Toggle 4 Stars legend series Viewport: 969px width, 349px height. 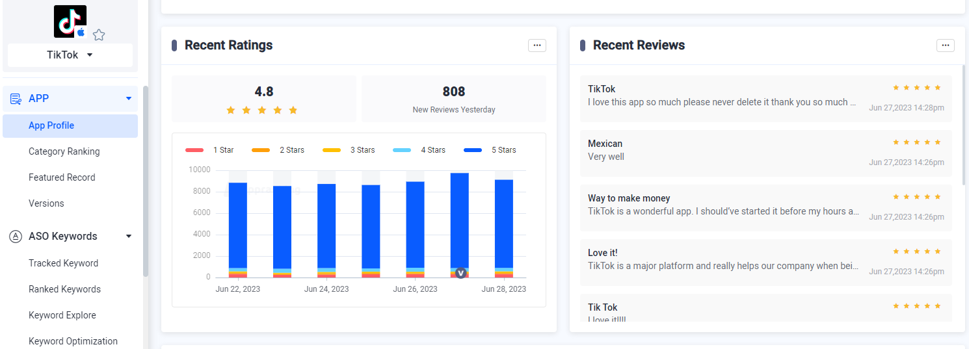(x=419, y=150)
